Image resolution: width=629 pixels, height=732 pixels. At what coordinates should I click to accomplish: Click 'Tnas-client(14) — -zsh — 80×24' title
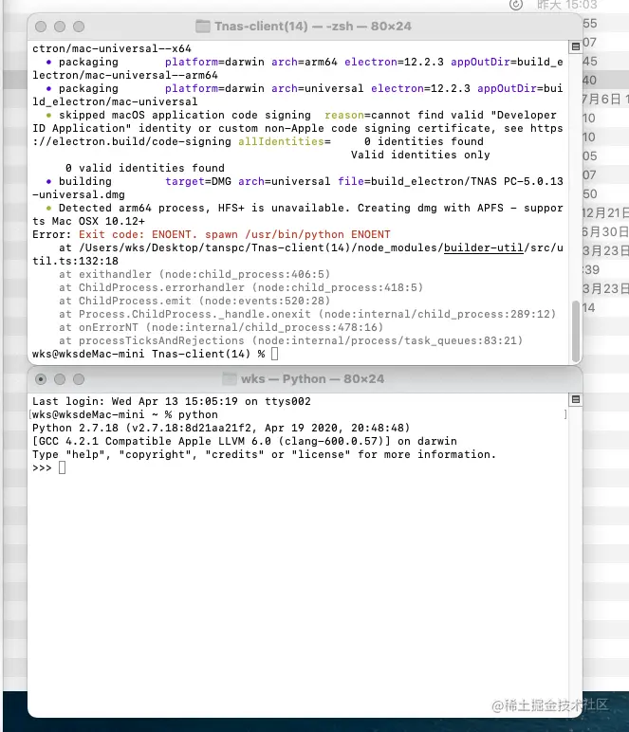point(313,27)
